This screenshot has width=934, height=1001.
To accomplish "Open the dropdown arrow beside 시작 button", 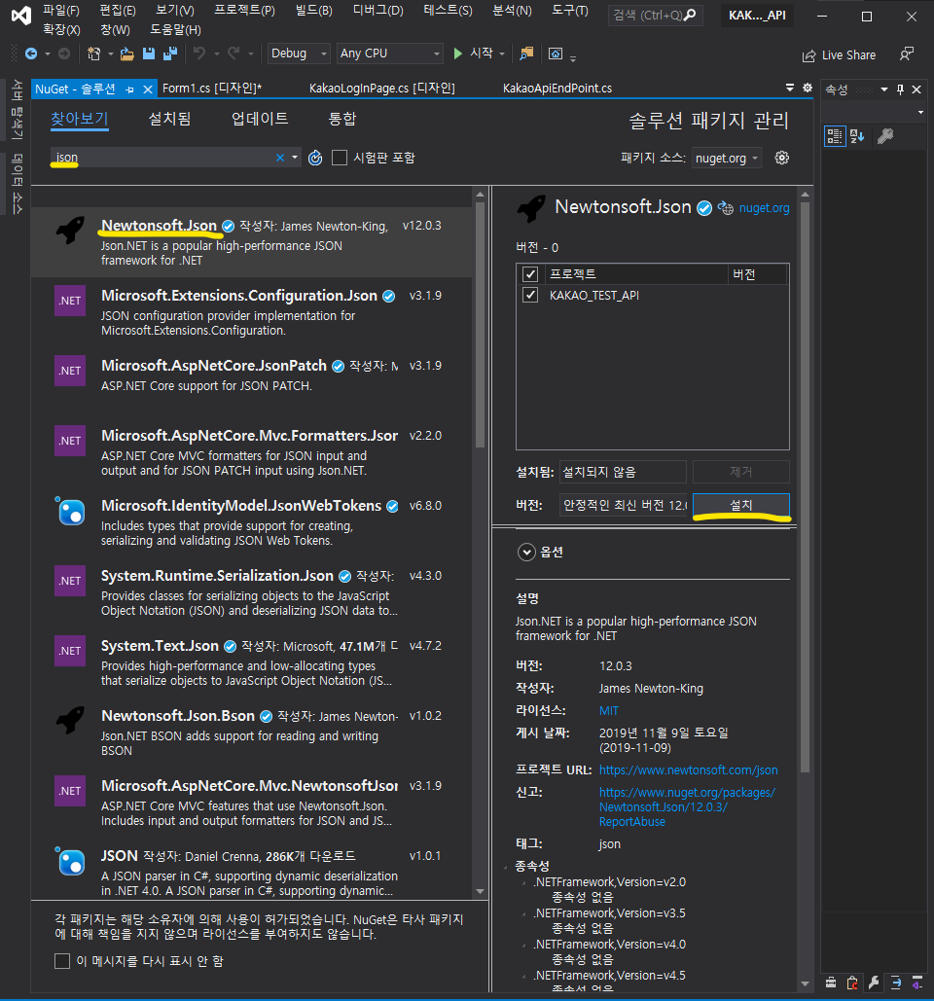I will 502,54.
